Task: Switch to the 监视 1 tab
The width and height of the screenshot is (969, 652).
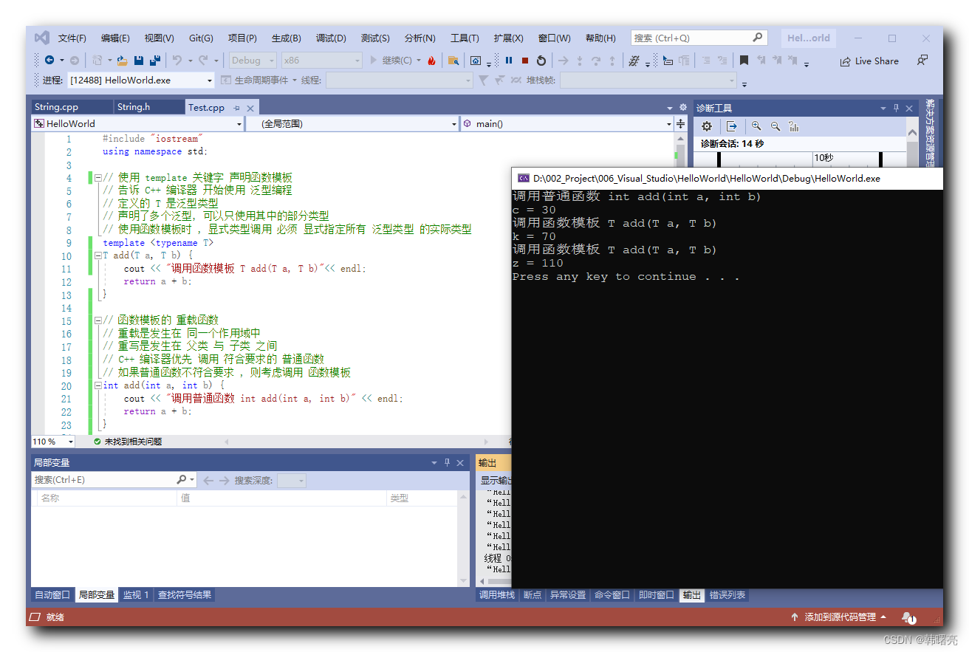Action: 136,595
